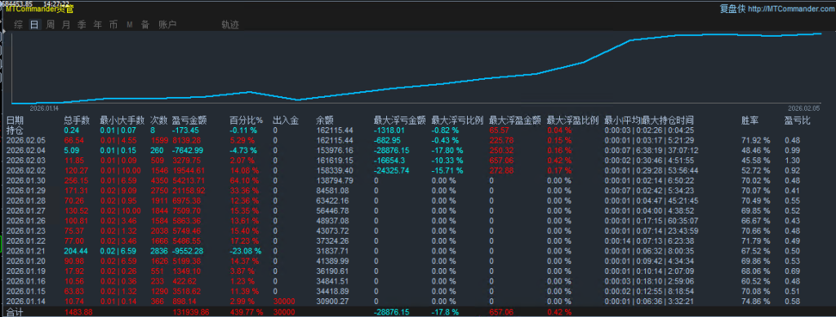
Task: Click the -15.71 % floating loss ratio
Action: click(x=448, y=171)
